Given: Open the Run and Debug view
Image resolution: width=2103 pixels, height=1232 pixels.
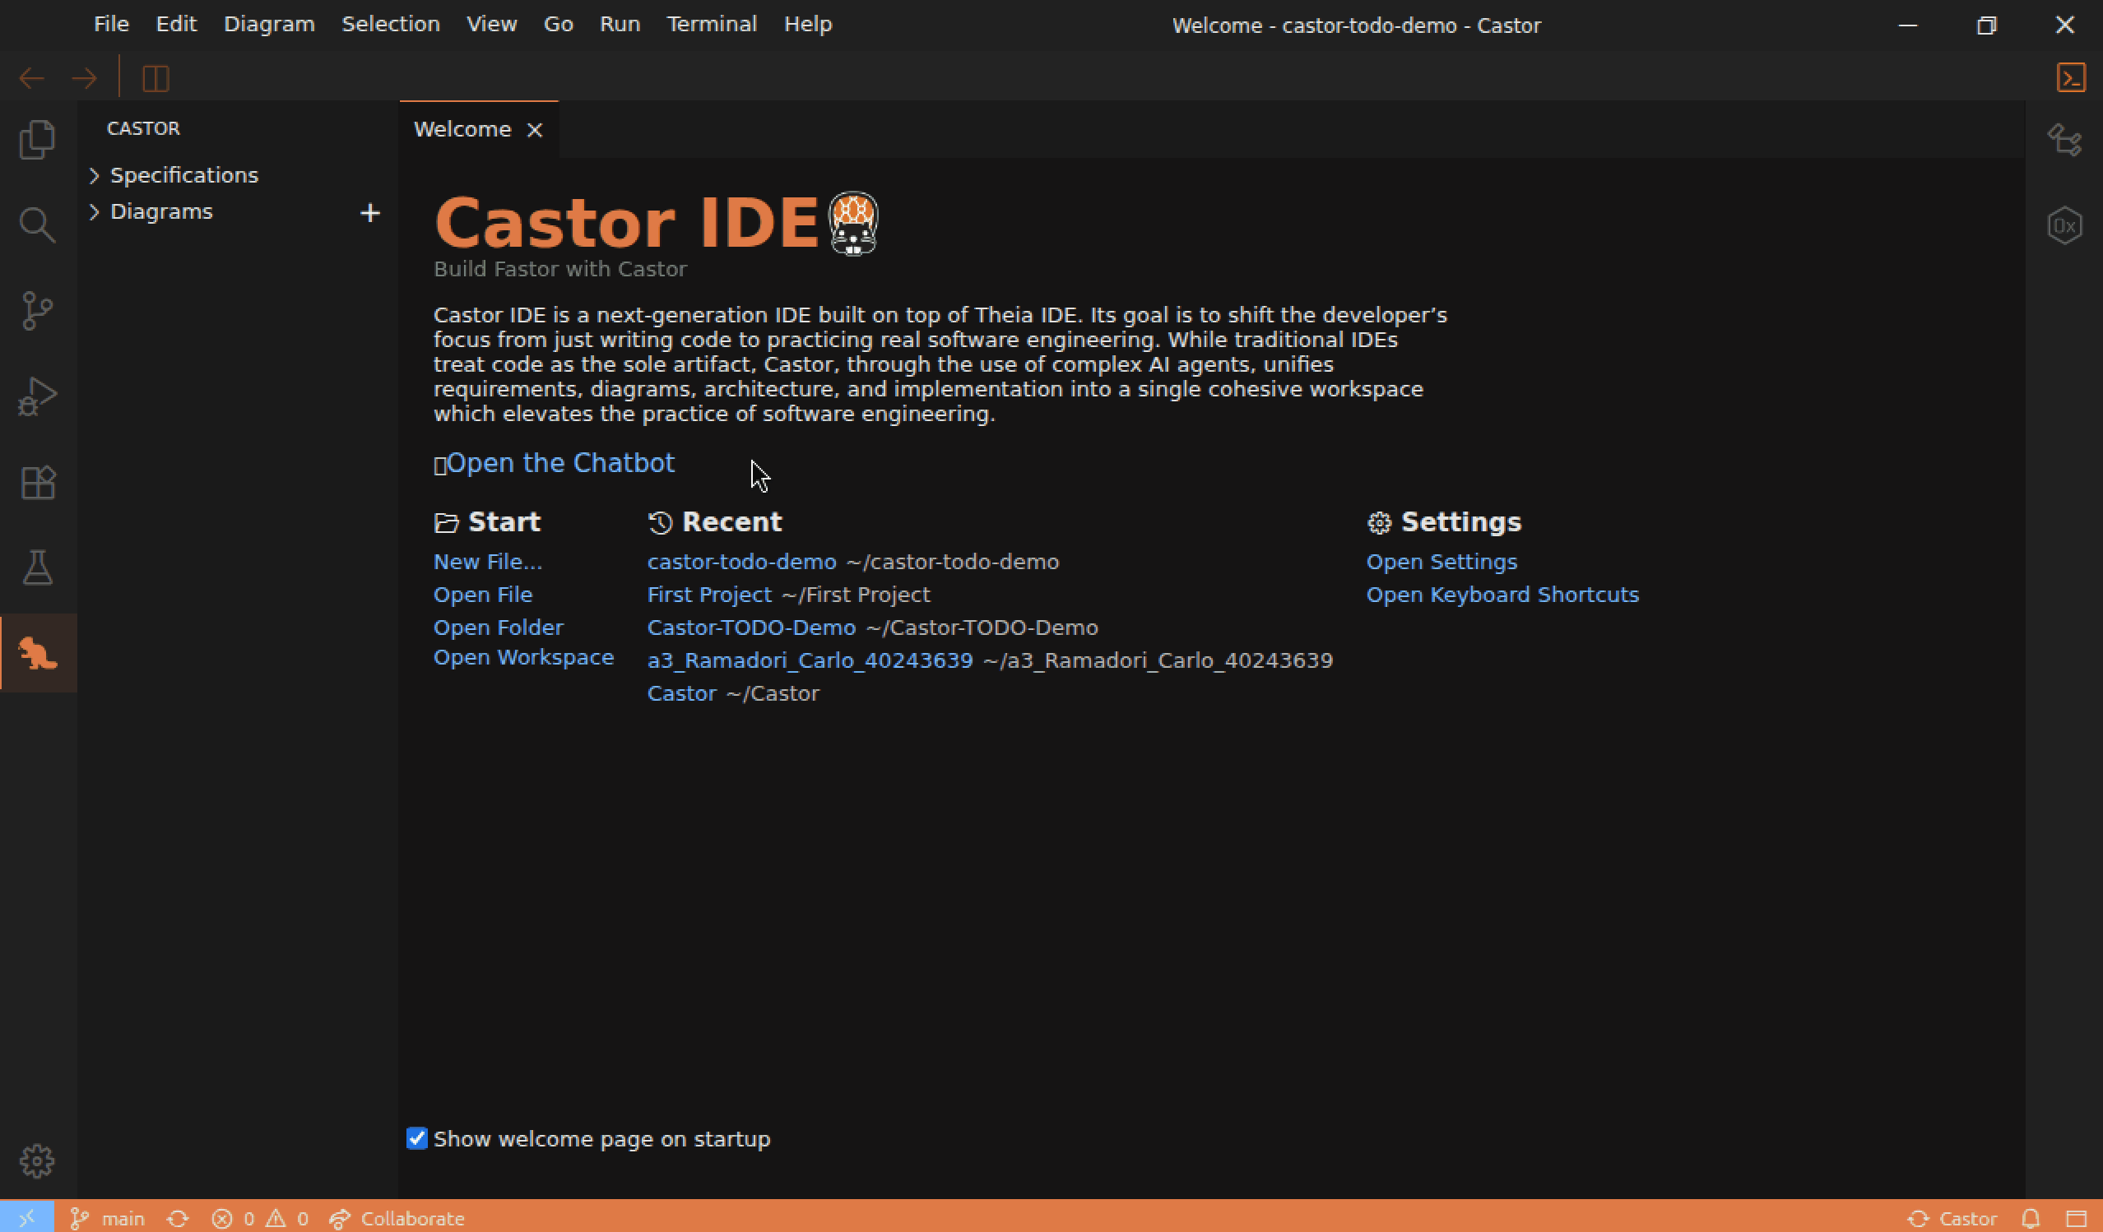Looking at the screenshot, I should [37, 396].
